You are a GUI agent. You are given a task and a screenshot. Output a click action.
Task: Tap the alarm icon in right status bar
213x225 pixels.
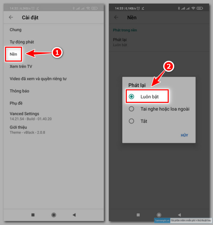(x=138, y=8)
